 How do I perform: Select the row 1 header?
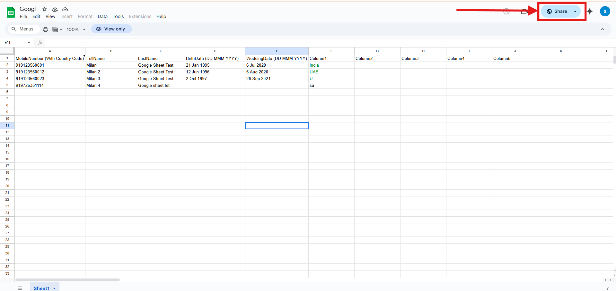[7, 58]
